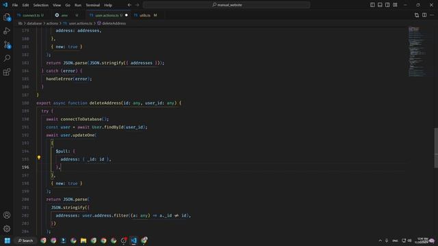Image resolution: width=438 pixels, height=246 pixels.
Task: Click the VS Code logo icon
Action: coord(5,5)
